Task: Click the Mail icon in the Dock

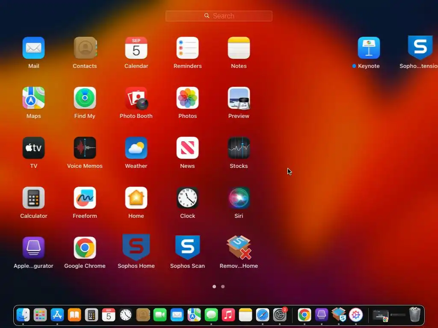Action: point(177,315)
